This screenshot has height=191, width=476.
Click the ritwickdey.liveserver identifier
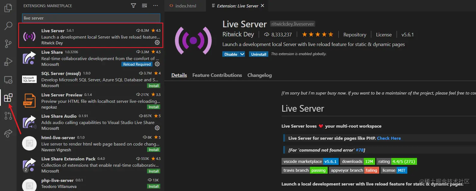click(292, 24)
